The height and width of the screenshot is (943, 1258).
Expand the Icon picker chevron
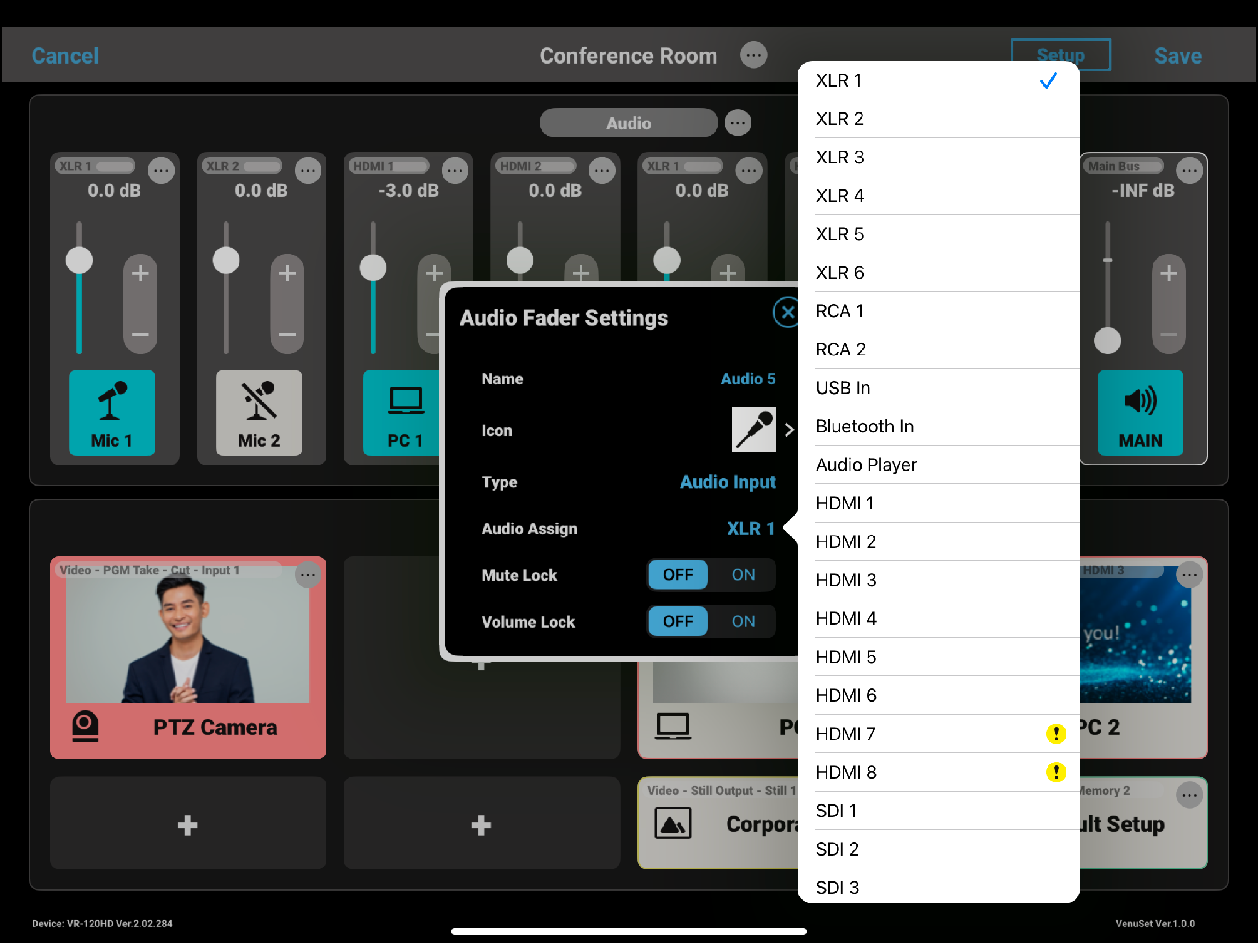[789, 430]
